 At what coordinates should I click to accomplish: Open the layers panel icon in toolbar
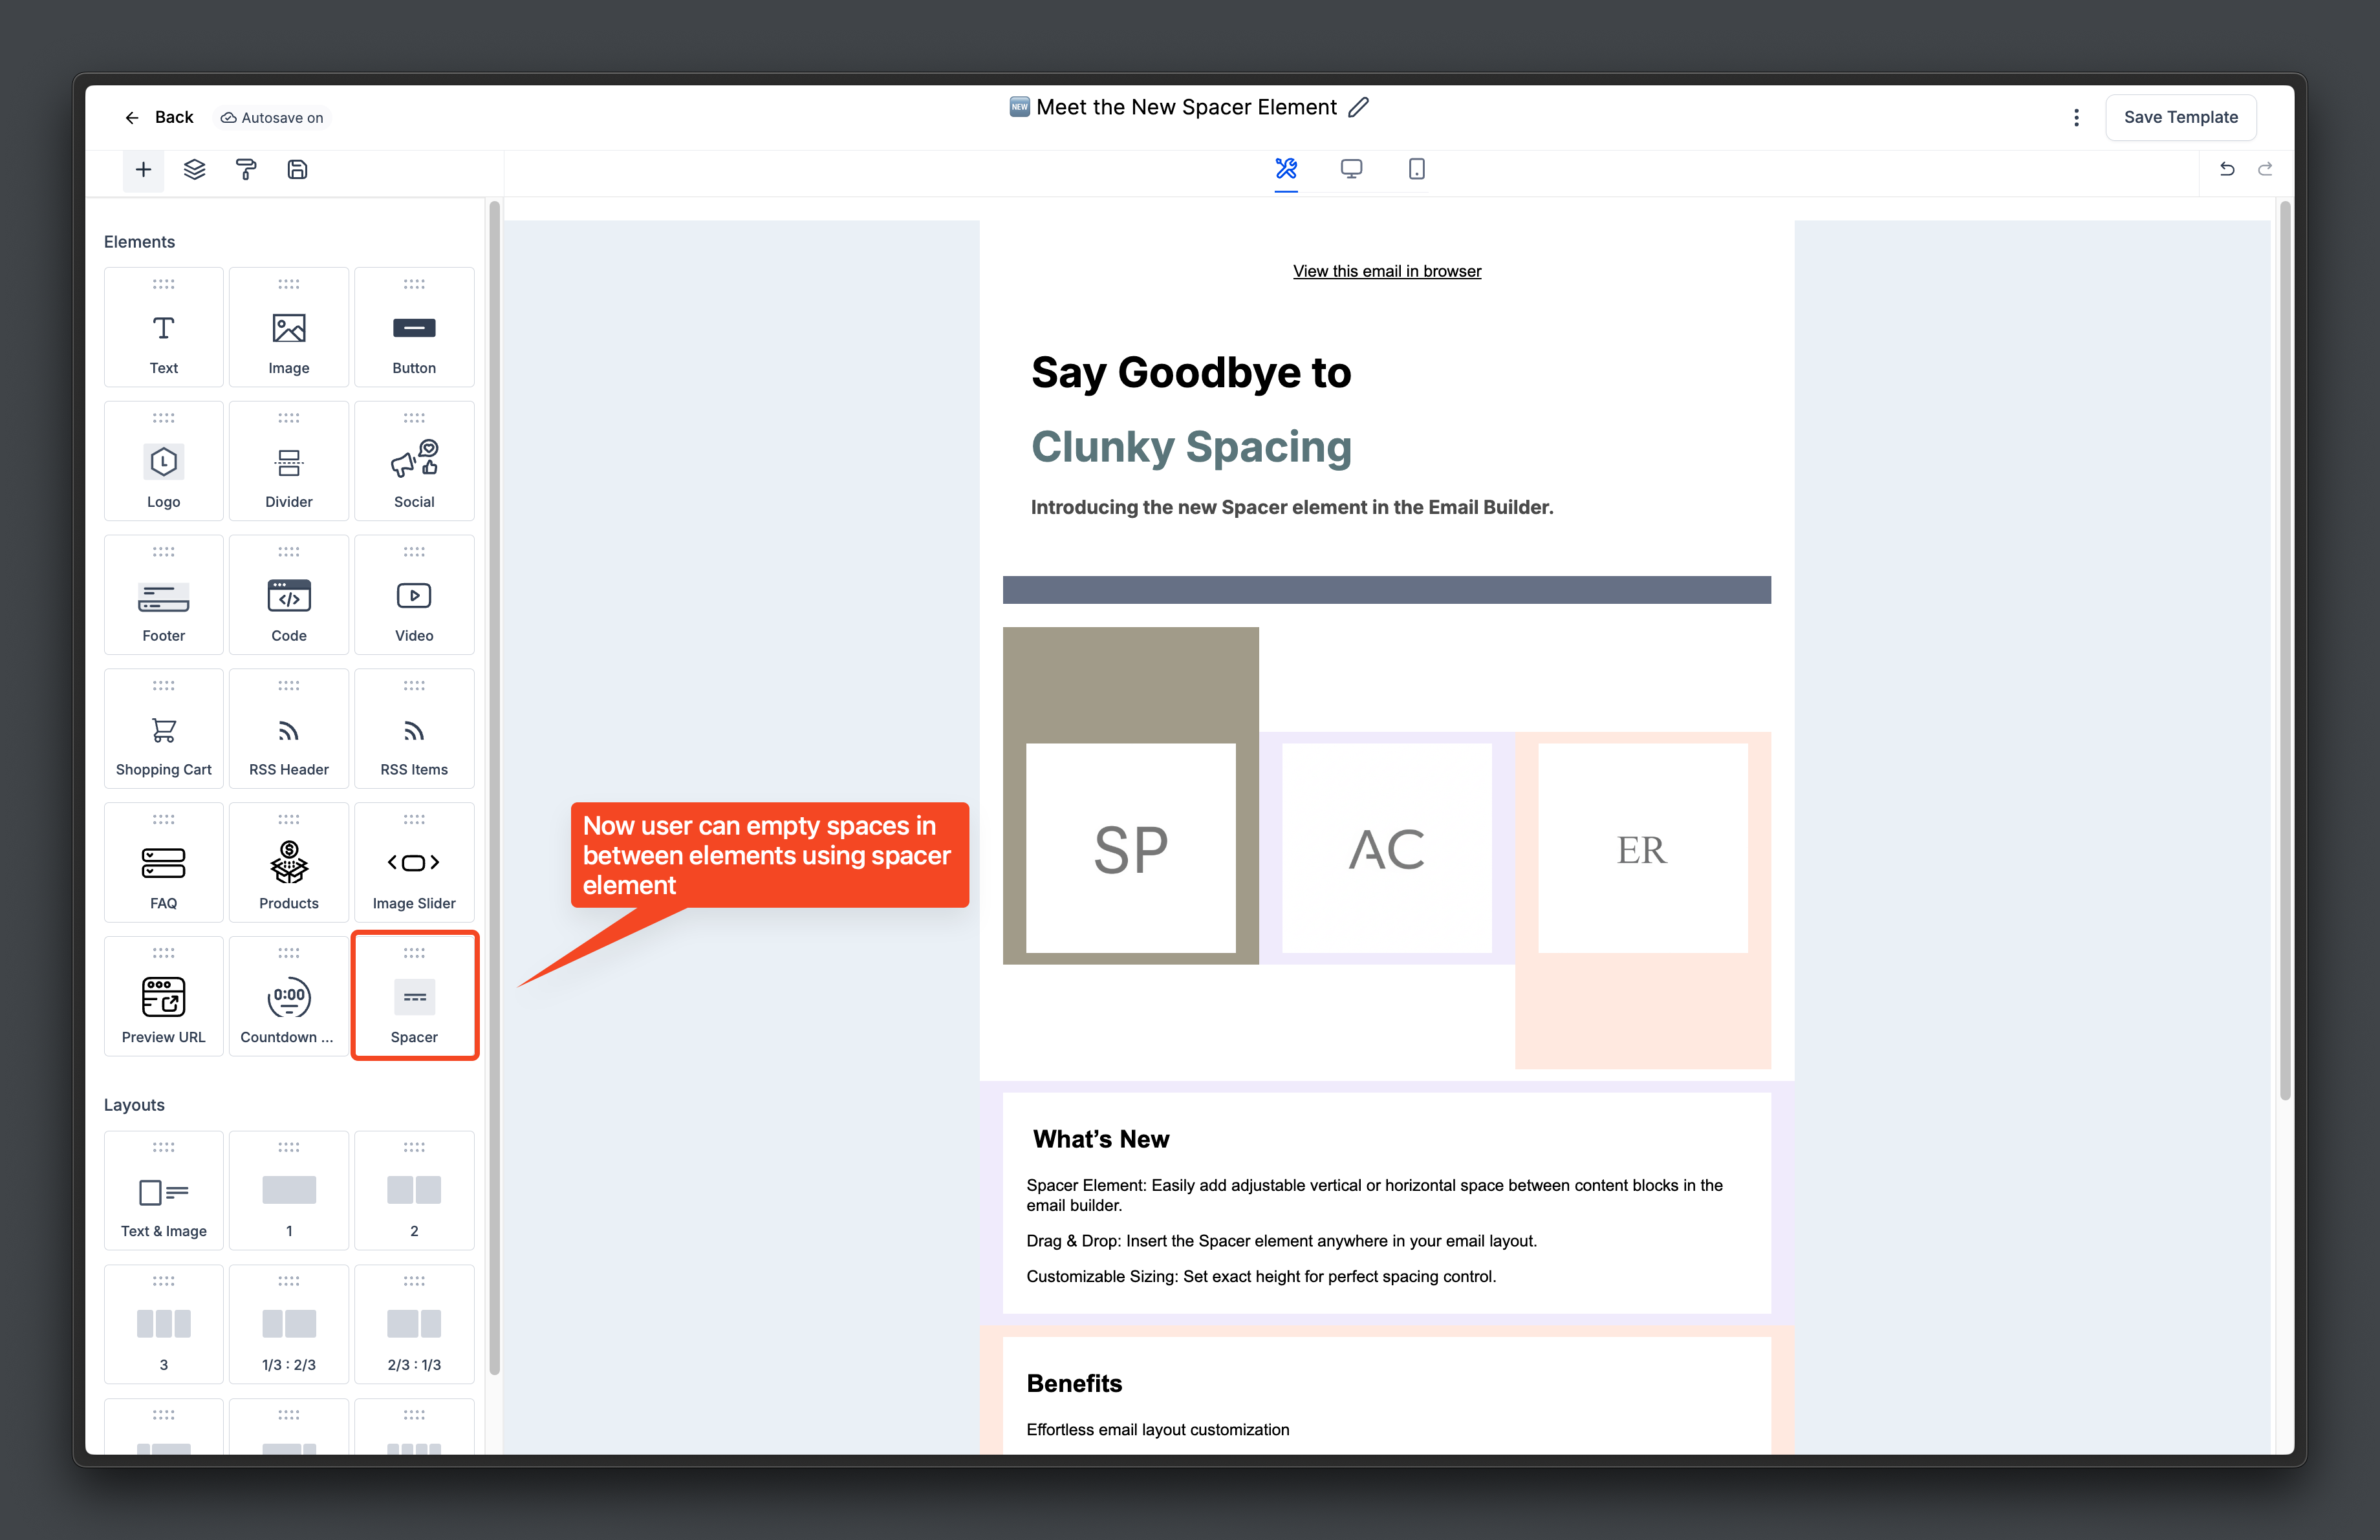tap(194, 170)
